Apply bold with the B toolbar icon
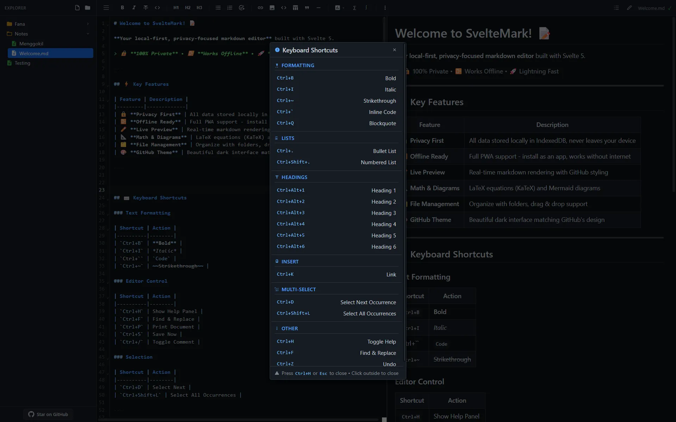The image size is (676, 422). click(x=122, y=8)
